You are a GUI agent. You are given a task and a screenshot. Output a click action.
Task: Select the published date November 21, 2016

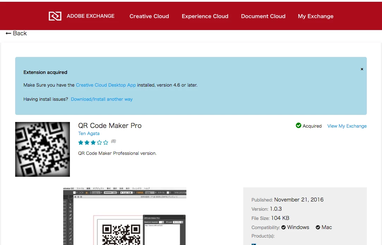click(299, 200)
